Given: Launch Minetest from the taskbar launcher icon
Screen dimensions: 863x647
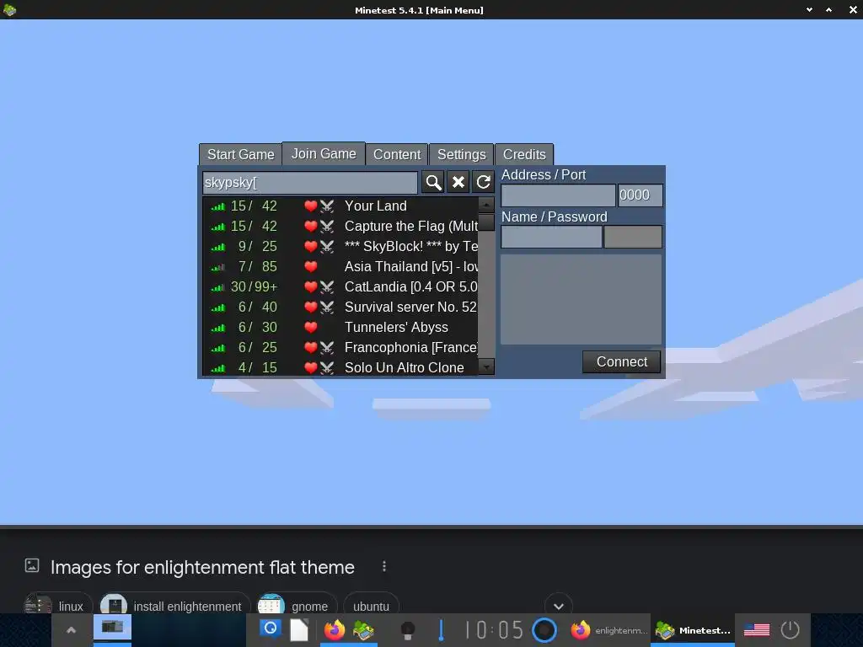Looking at the screenshot, I should [x=363, y=630].
